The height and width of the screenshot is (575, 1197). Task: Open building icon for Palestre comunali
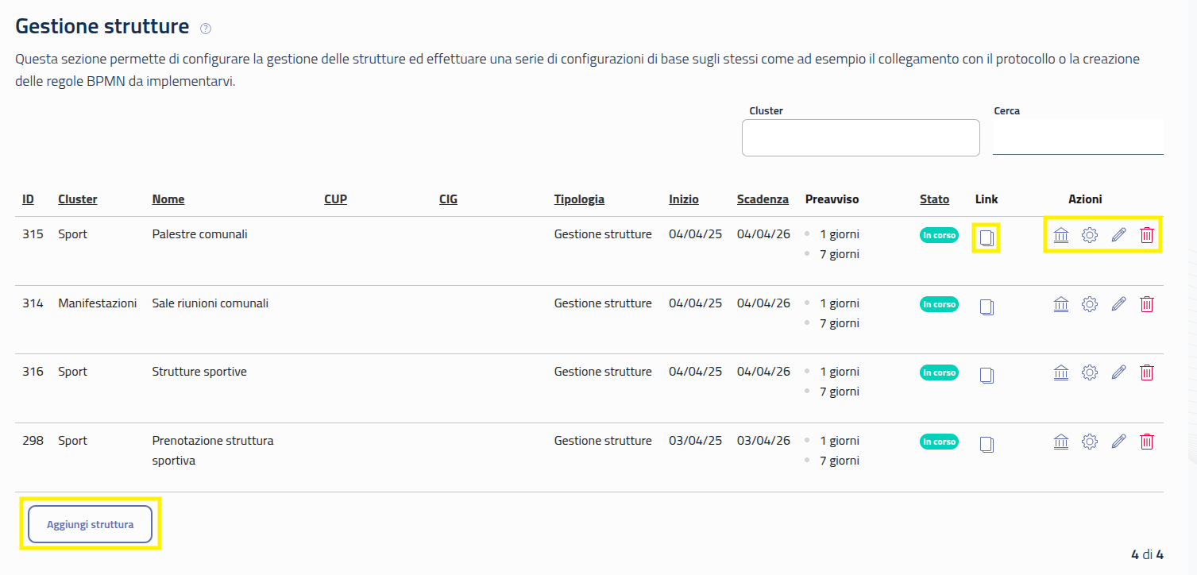(1060, 235)
